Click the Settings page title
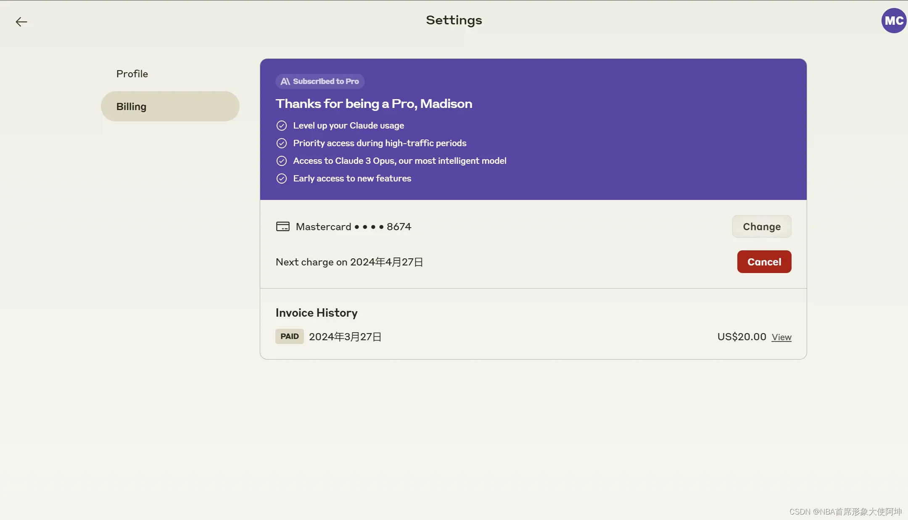Image resolution: width=908 pixels, height=520 pixels. (454, 20)
